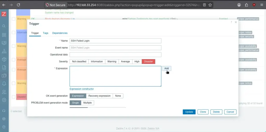Viewport: 266px width, 132px height.
Task: Open reader view icon in address bar
Action: point(204,5)
